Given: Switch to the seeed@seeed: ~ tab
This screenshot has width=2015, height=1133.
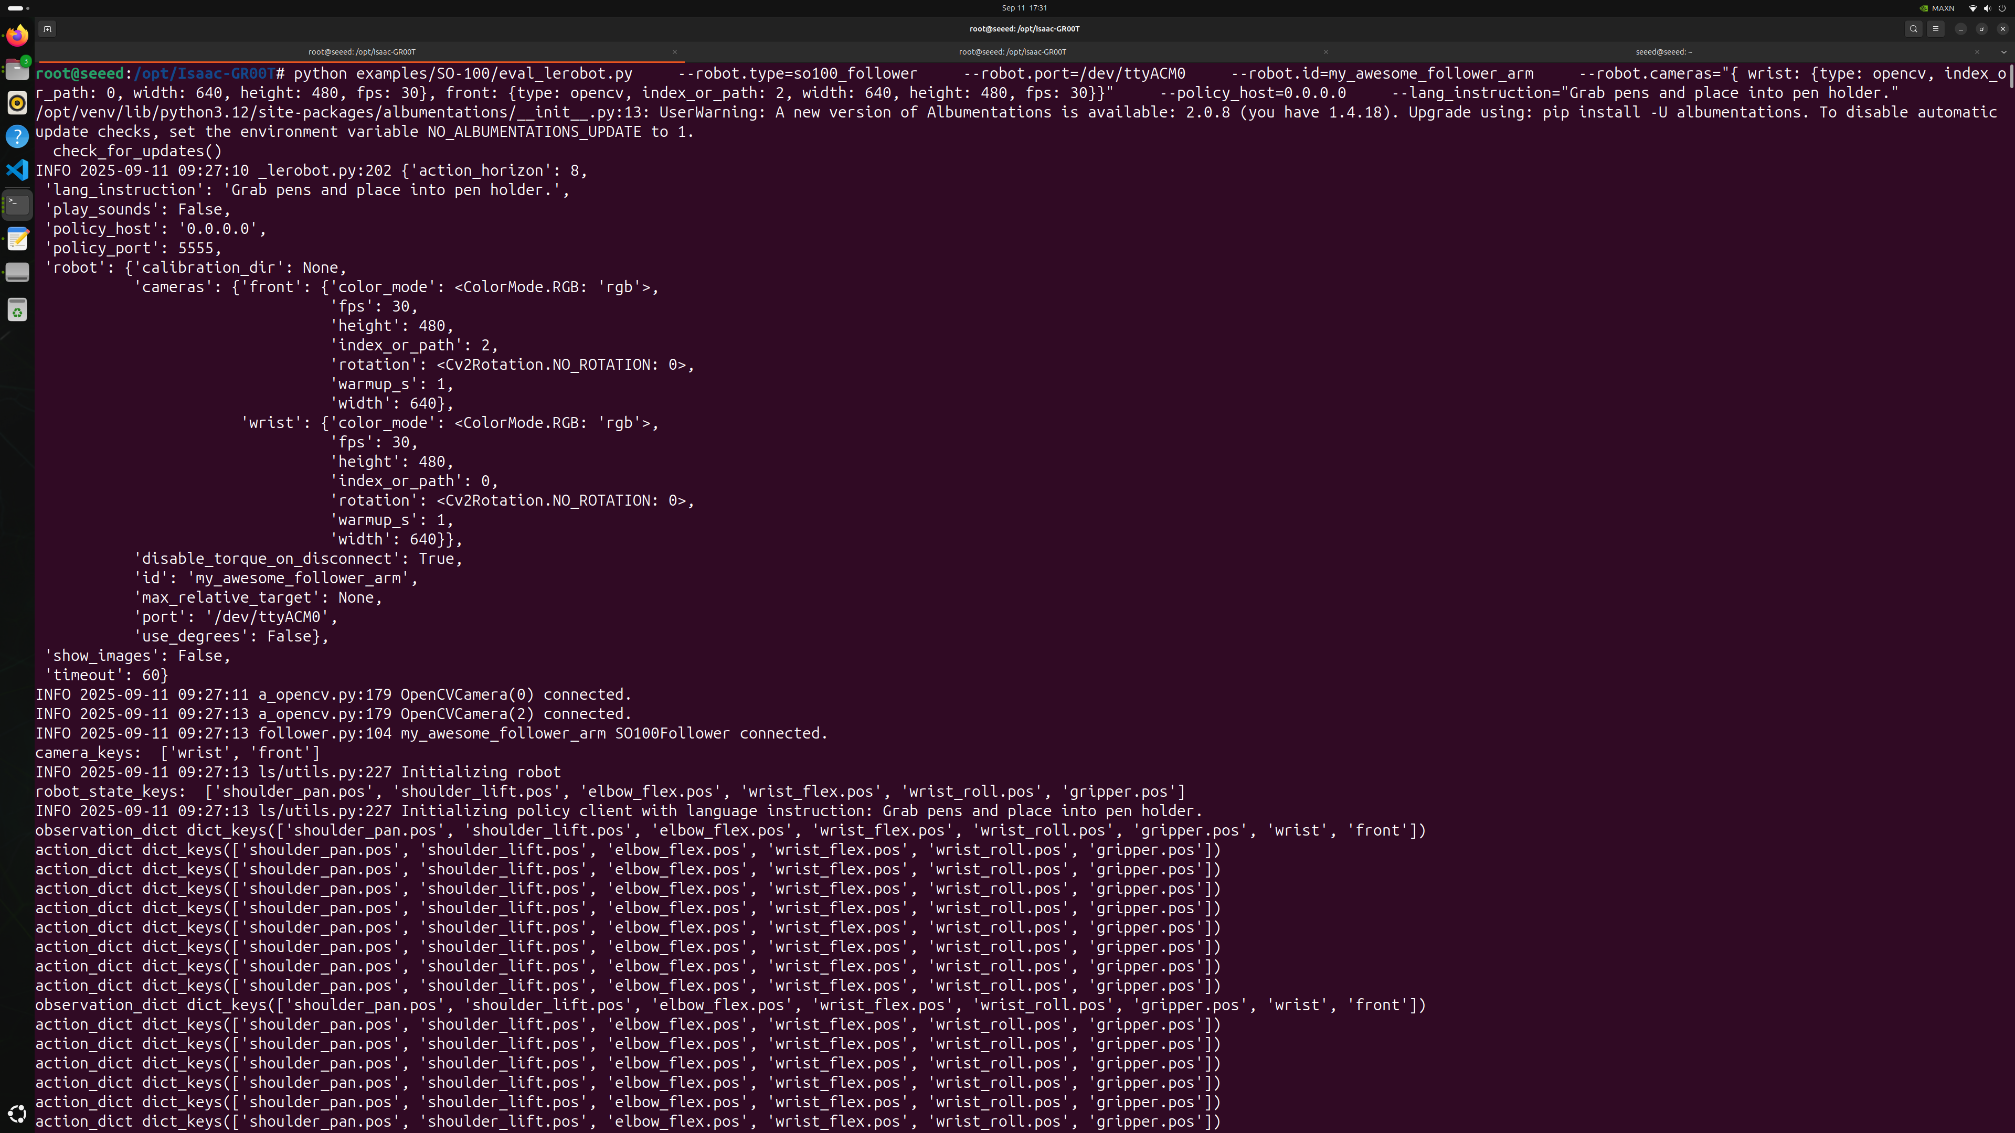Looking at the screenshot, I should pyautogui.click(x=1664, y=51).
